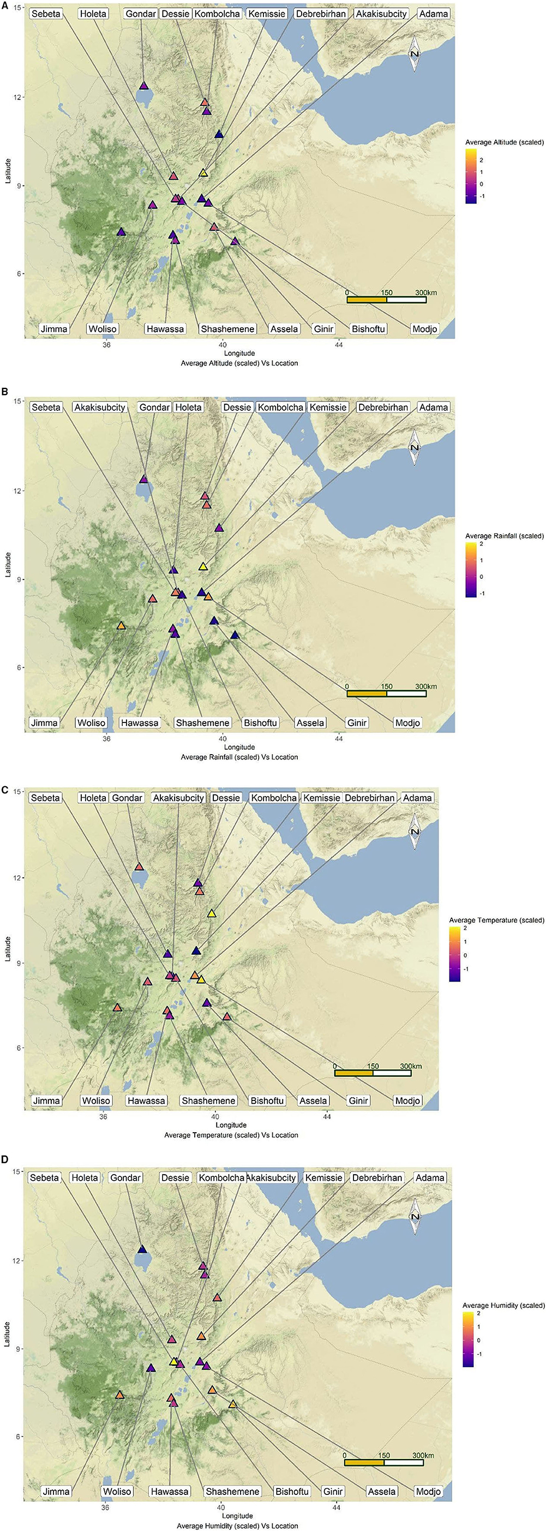This screenshot has height=1531, width=546.
Task: Click the Adama label in panel C
Action: click(x=418, y=798)
